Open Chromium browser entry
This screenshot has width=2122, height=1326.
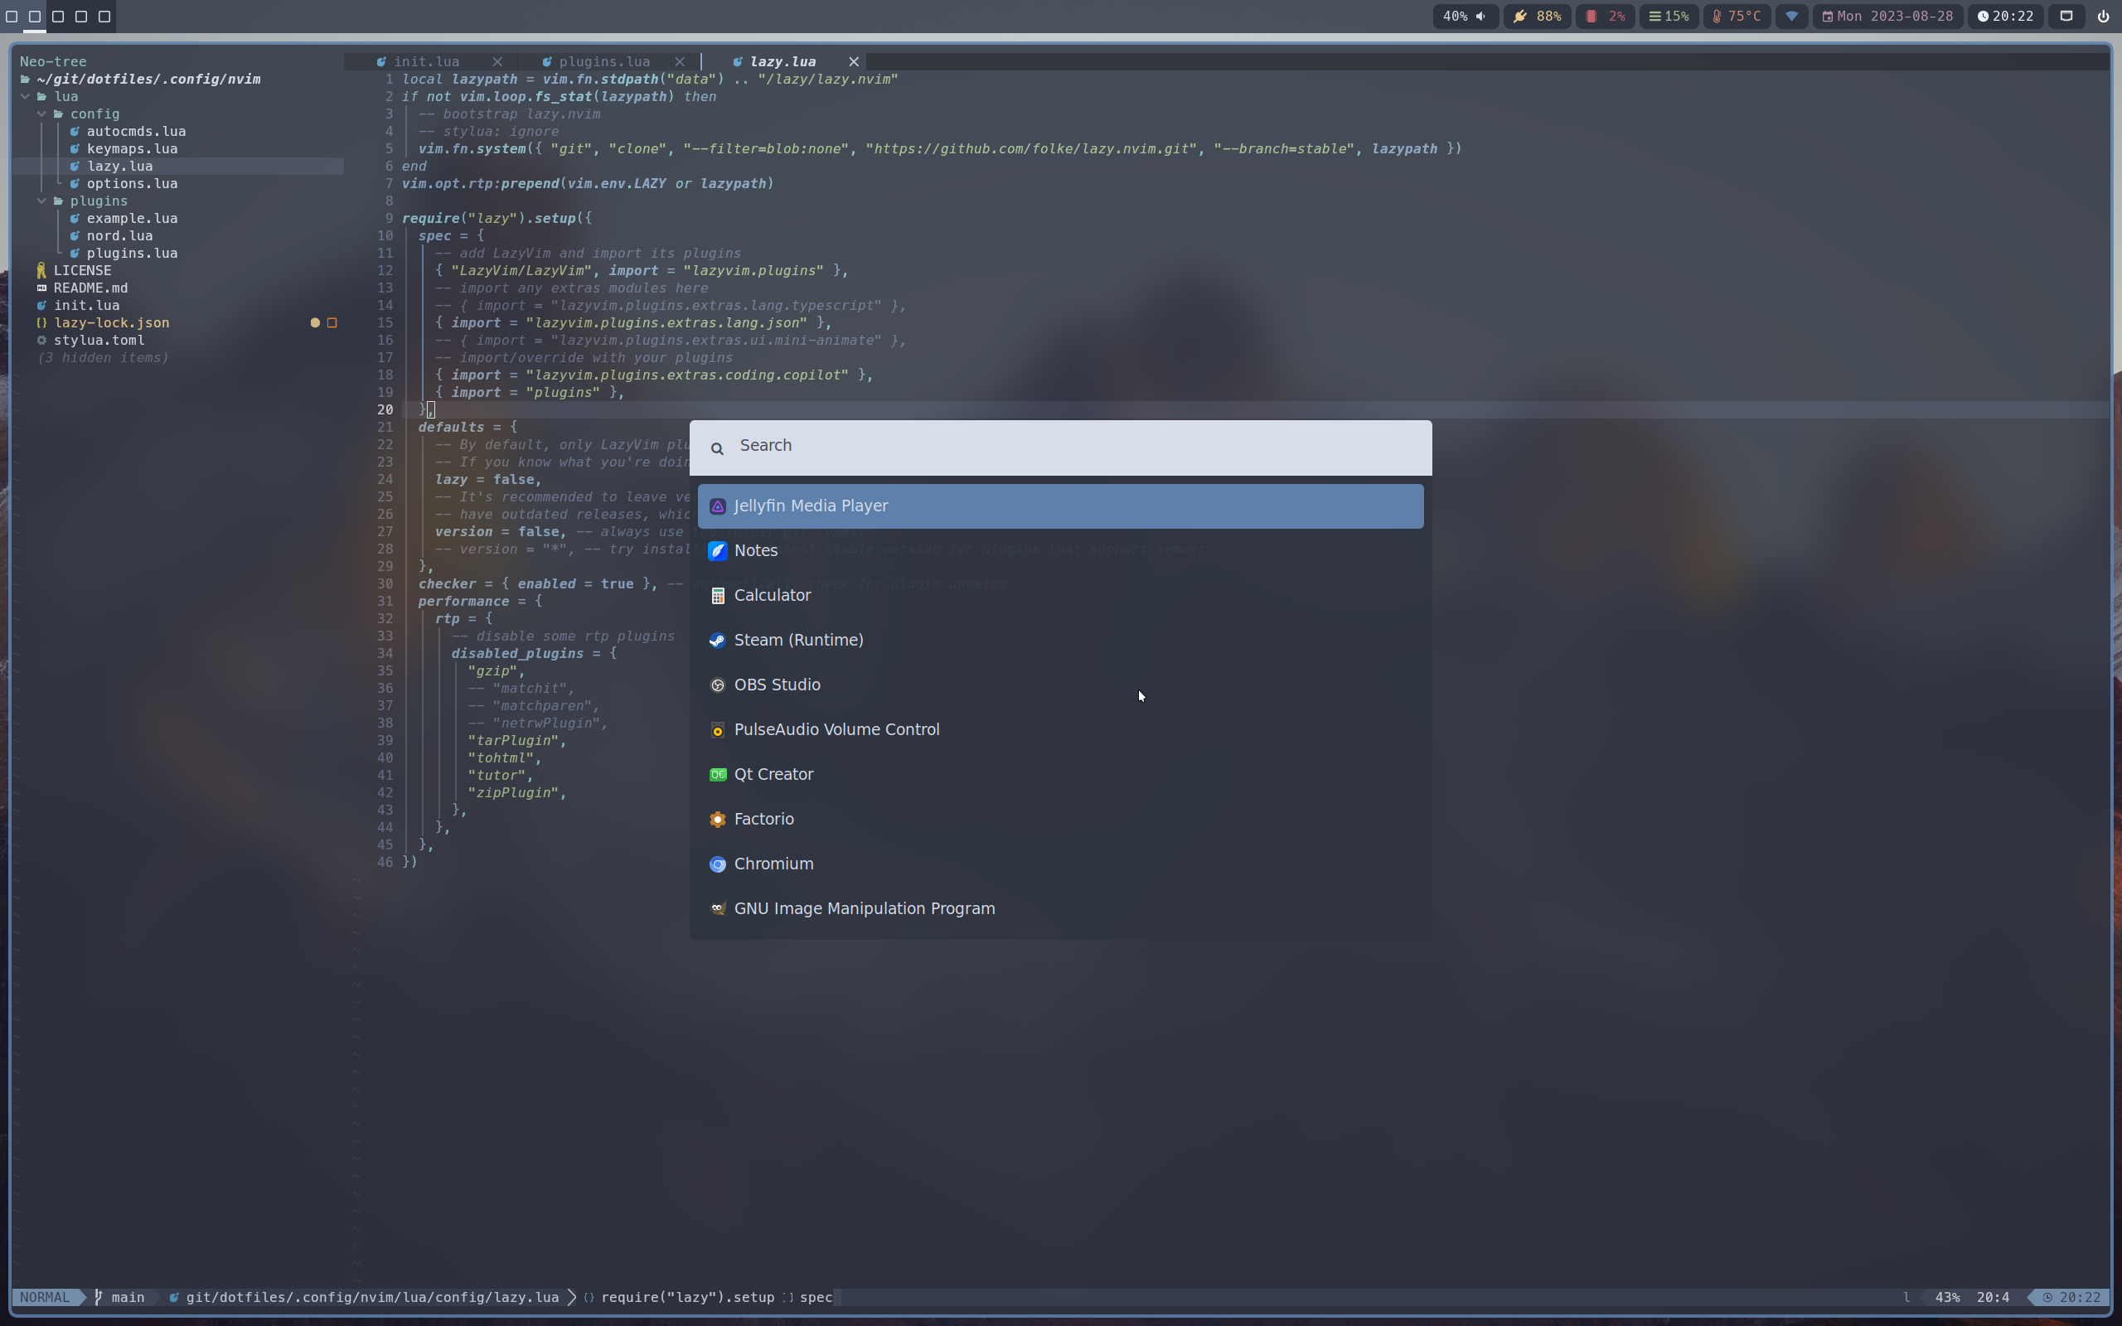(x=773, y=864)
